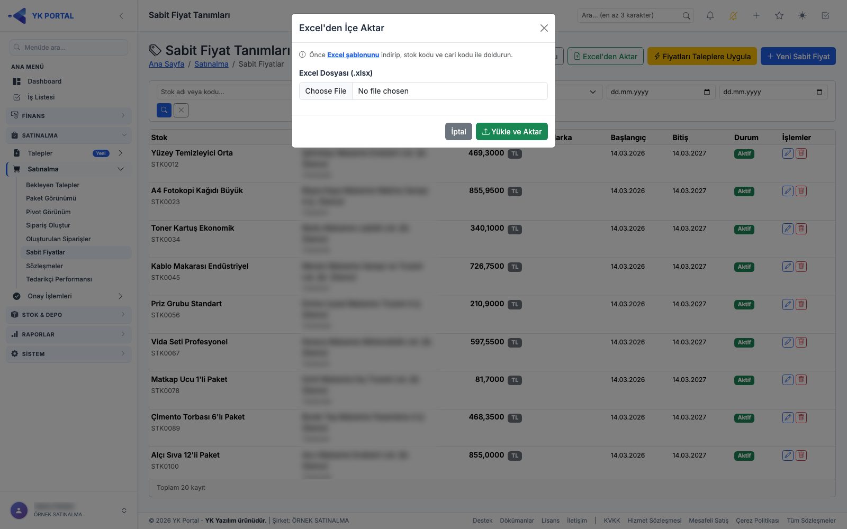The image size is (847, 529).
Task: Expand the FİNANS menu section
Action: pyautogui.click(x=69, y=115)
